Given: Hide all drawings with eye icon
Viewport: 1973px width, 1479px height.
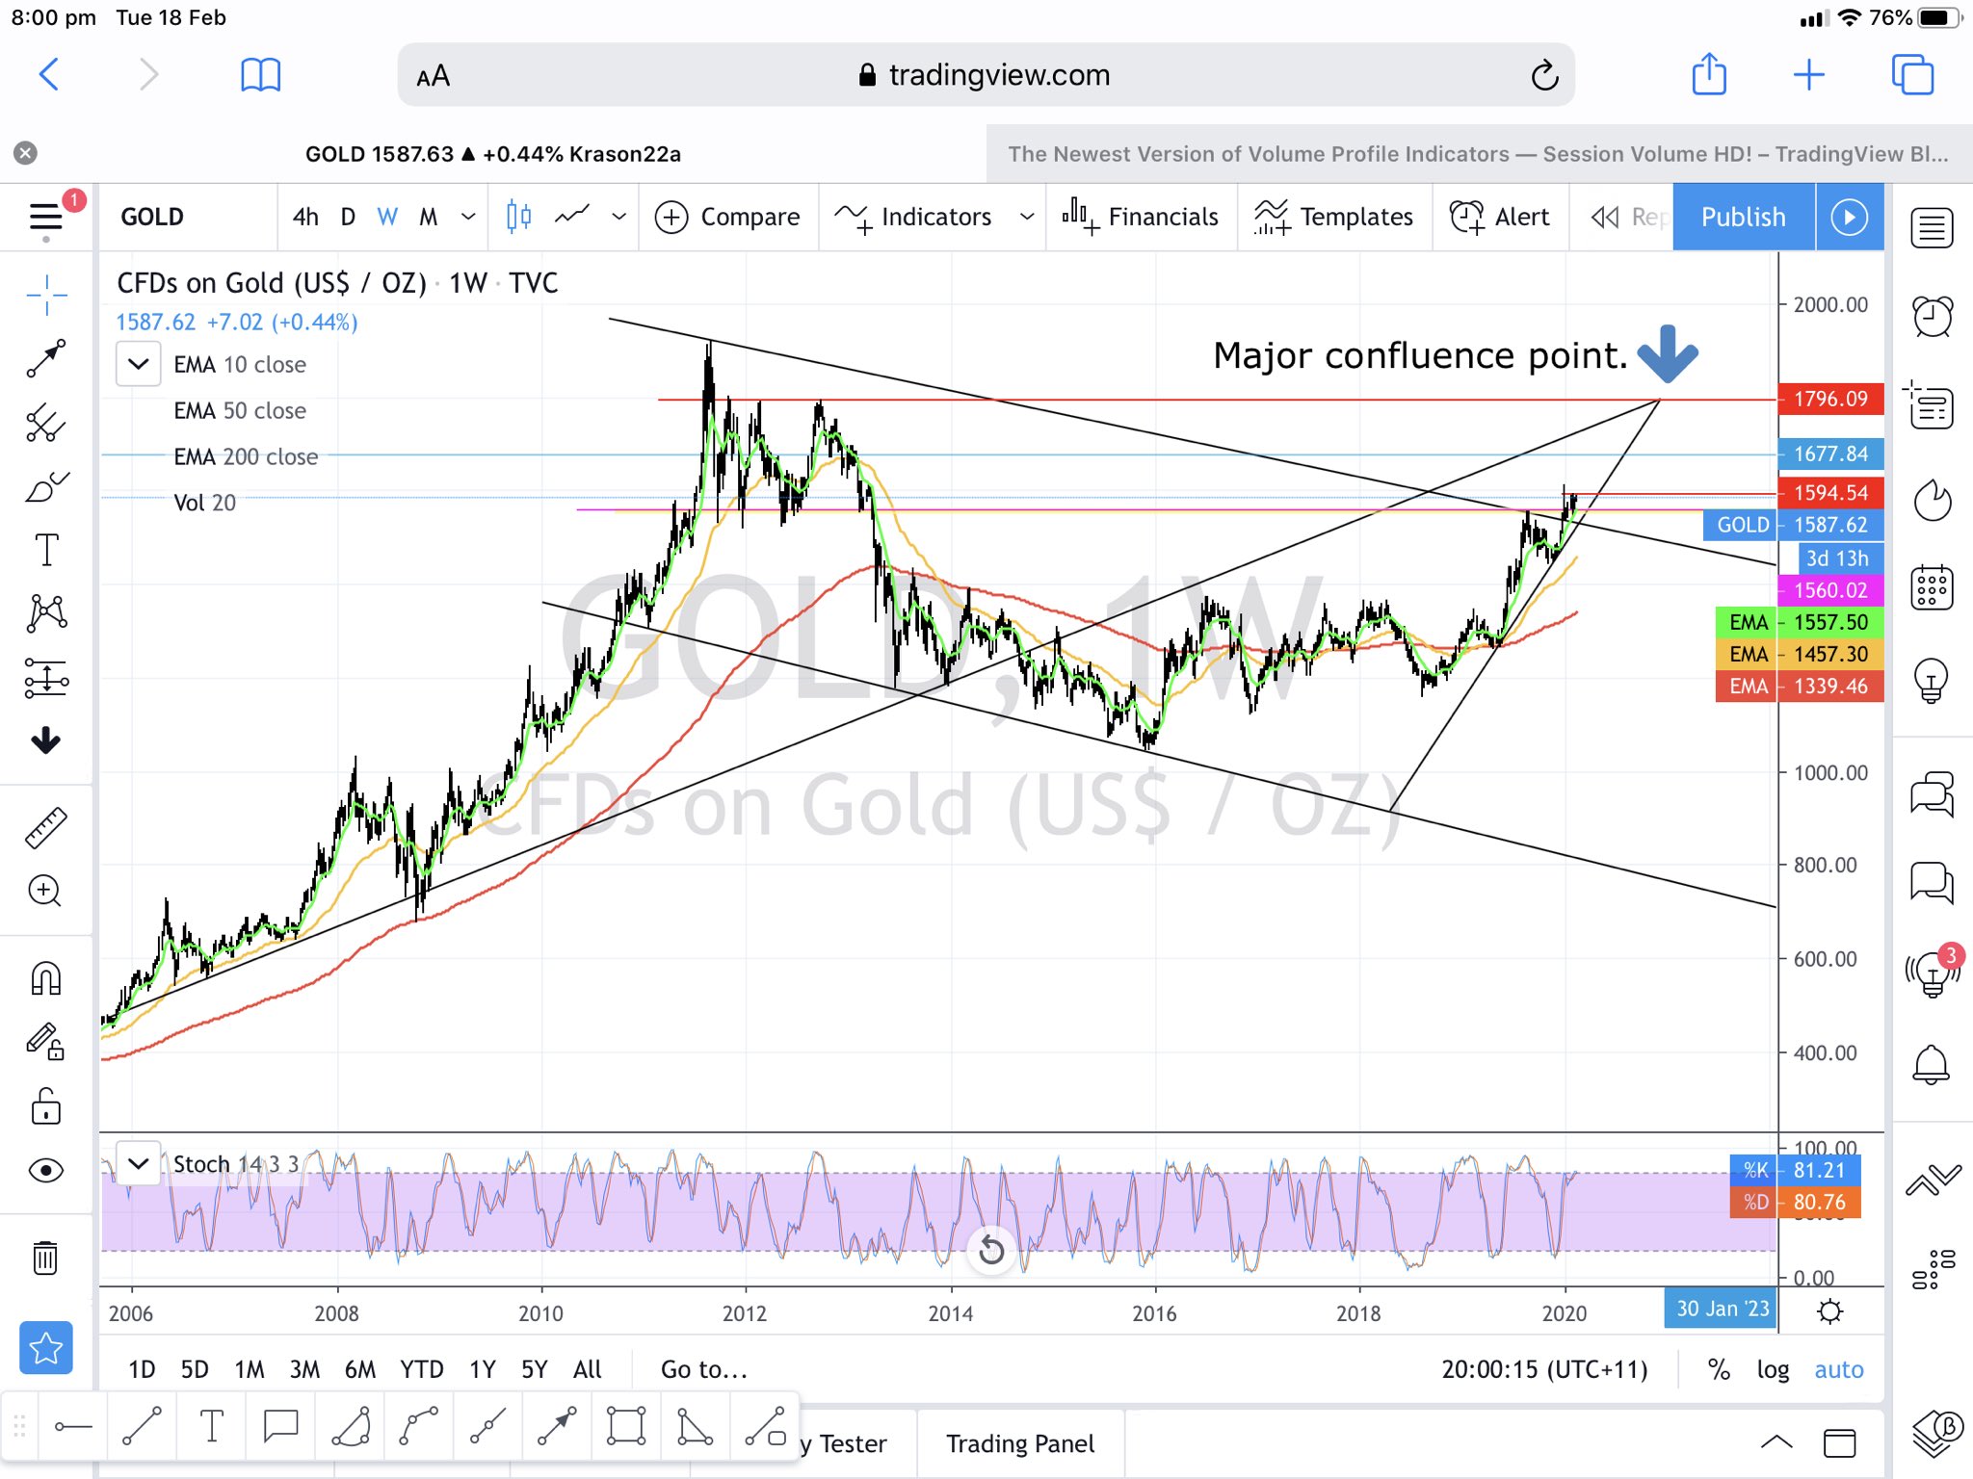Looking at the screenshot, I should point(45,1171).
